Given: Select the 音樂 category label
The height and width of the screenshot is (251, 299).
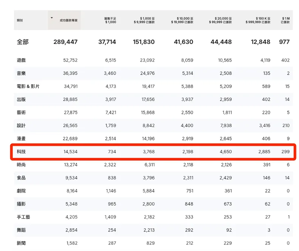Looking at the screenshot, I should (21, 73).
